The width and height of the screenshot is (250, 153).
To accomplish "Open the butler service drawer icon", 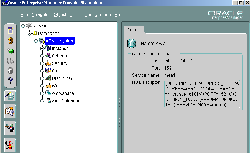I will [10, 128].
